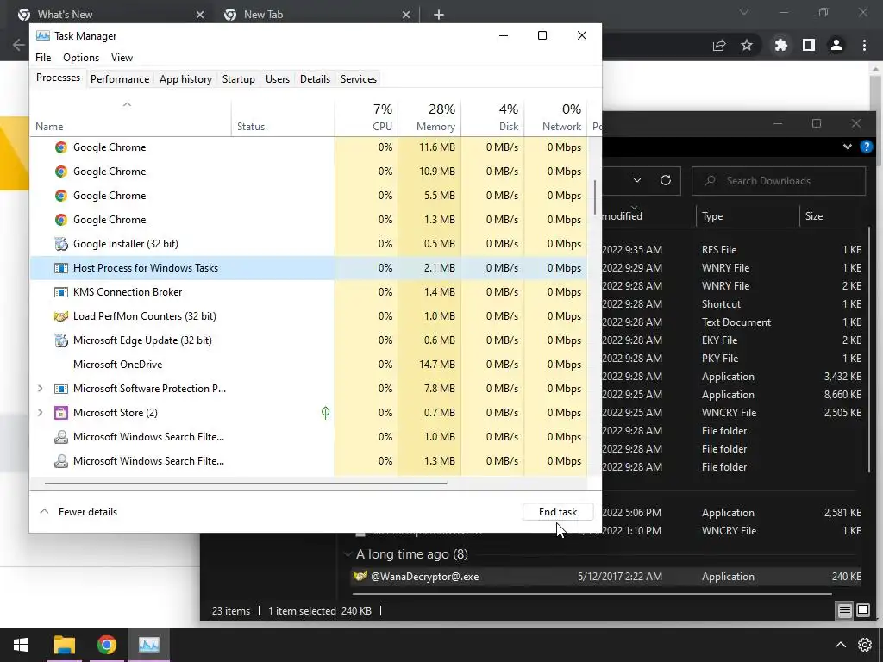Open a new Chrome tab with the plus button

pyautogui.click(x=439, y=15)
